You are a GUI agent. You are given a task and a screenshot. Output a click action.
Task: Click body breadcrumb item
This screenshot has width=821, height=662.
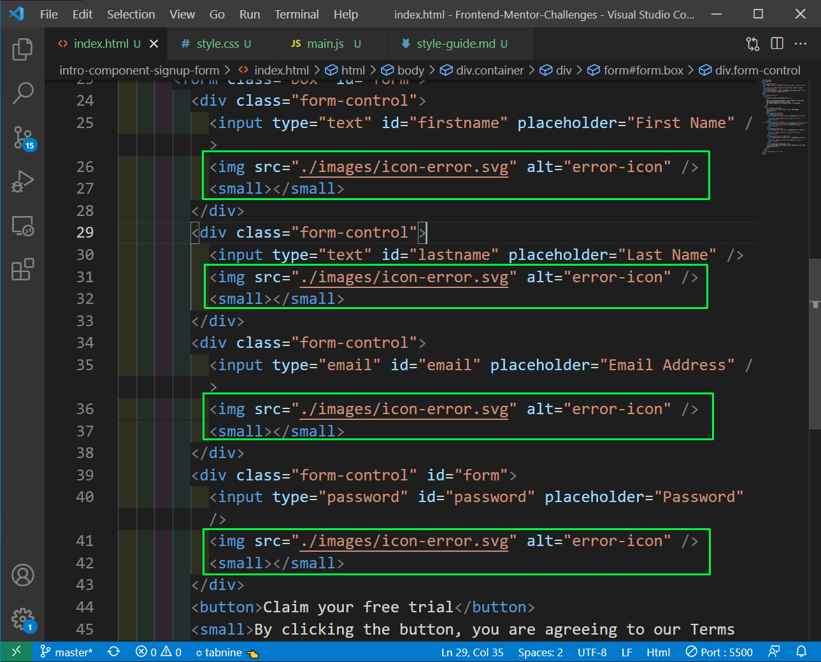tap(403, 70)
